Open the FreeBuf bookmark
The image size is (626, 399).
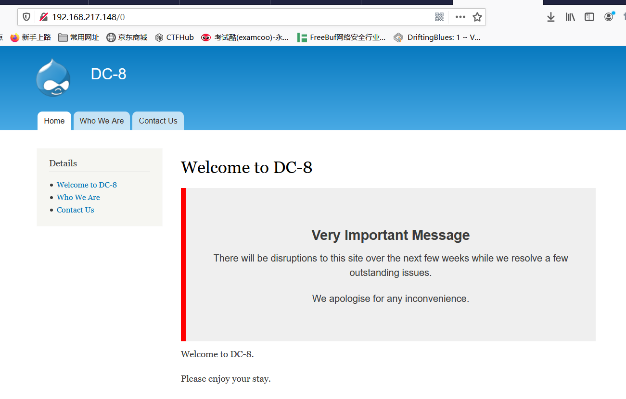pos(342,37)
